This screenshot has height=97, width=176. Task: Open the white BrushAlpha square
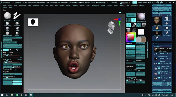click(x=141, y=32)
